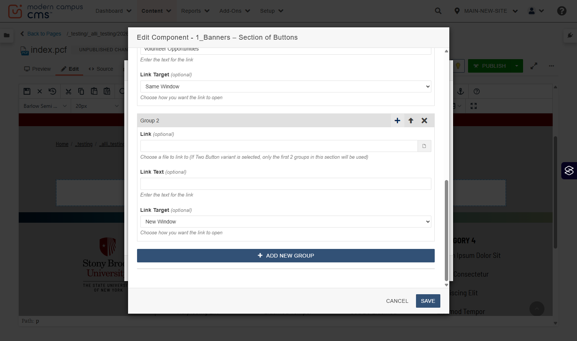Click the Save button in dialog
Viewport: 577px width, 341px height.
pos(428,301)
